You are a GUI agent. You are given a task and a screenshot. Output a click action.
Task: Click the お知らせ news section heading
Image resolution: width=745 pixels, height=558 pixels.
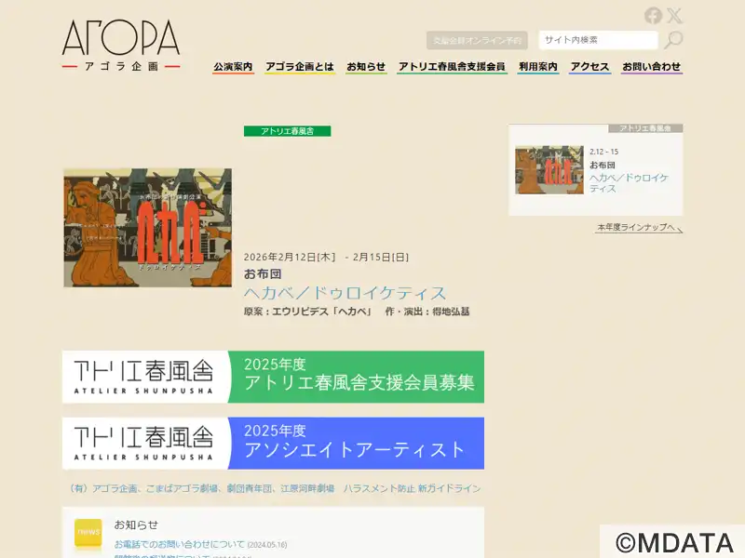[x=136, y=525]
